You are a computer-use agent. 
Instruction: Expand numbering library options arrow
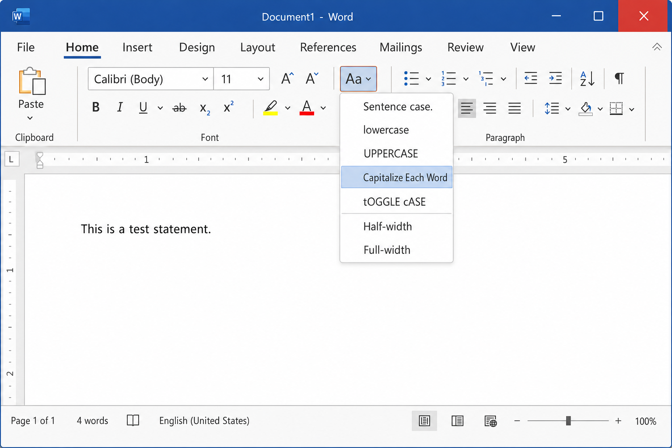(x=466, y=79)
